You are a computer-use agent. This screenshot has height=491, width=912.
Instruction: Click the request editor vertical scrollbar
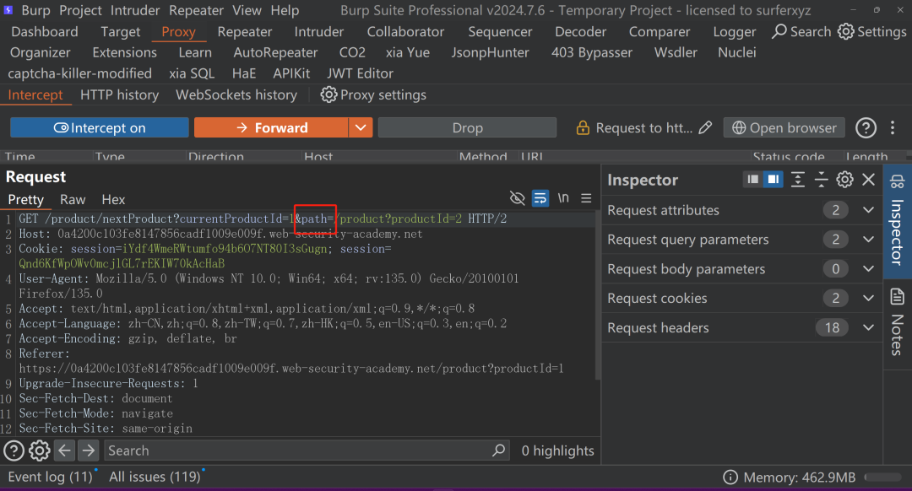(x=597, y=296)
